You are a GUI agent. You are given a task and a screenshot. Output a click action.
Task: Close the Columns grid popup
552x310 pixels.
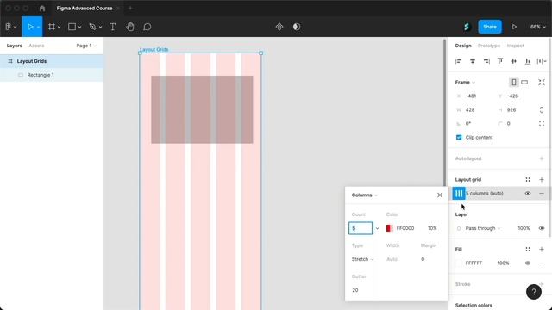pos(440,195)
